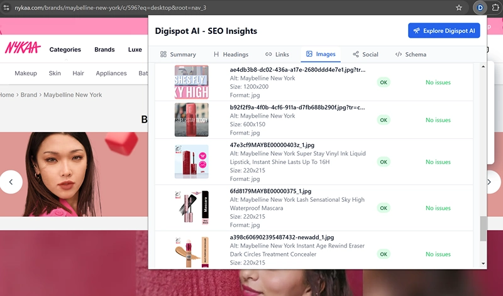Open the browser extensions puzzle icon
Viewport: 503px width, 296px height.
click(x=495, y=8)
